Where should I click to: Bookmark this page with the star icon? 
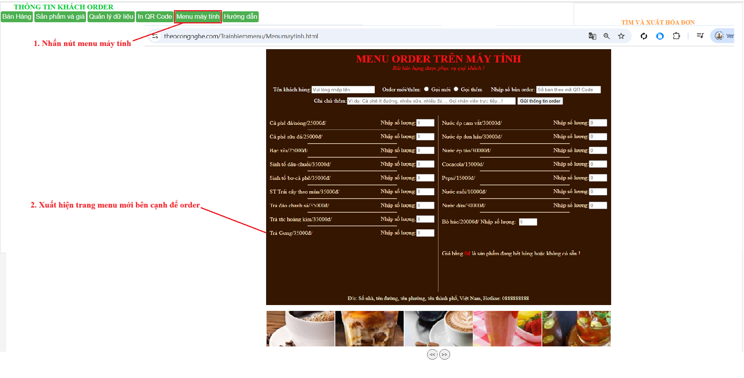(x=621, y=36)
